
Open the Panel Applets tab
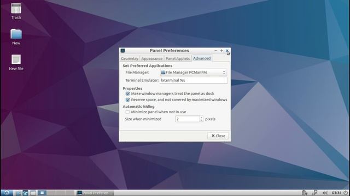178,58
